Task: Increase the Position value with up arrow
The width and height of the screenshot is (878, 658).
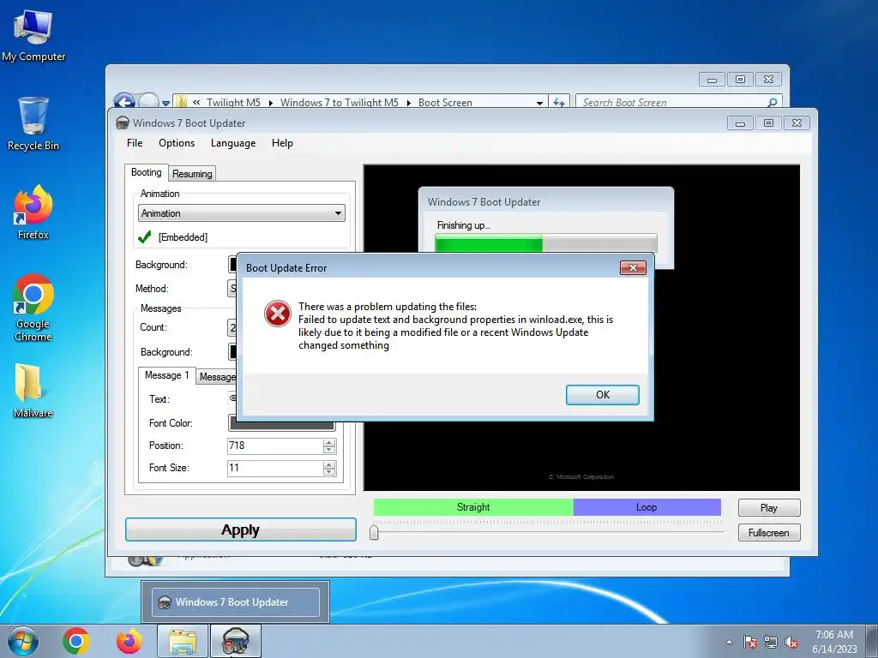Action: (329, 442)
